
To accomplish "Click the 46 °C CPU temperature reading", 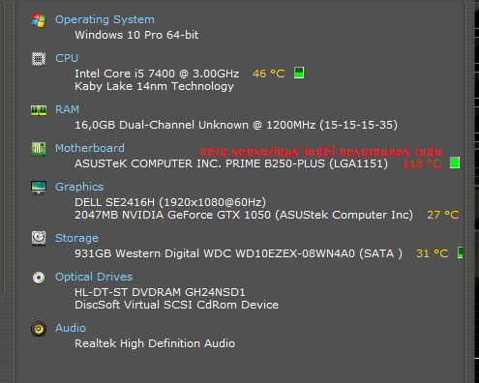I will [x=269, y=74].
